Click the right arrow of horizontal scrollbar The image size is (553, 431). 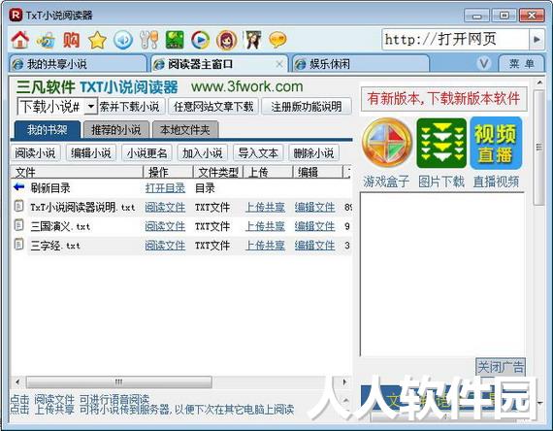(345, 381)
